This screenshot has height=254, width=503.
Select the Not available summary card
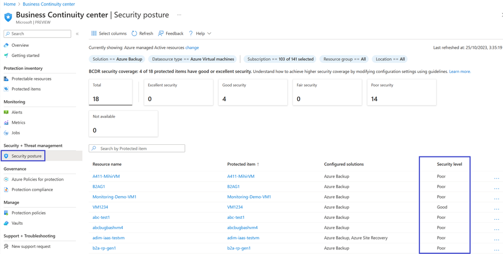pyautogui.click(x=123, y=124)
